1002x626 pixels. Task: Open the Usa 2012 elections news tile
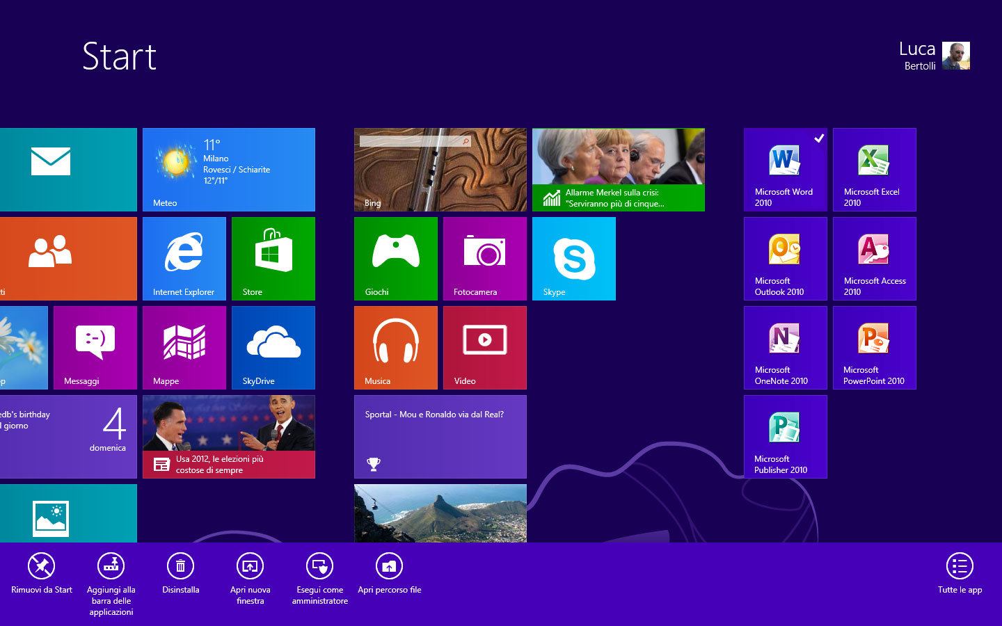(x=229, y=437)
